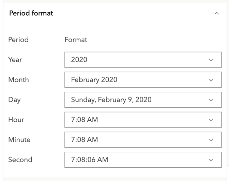The width and height of the screenshot is (229, 181).
Task: Click the down arrow icon in Year row
Action: [x=211, y=60]
